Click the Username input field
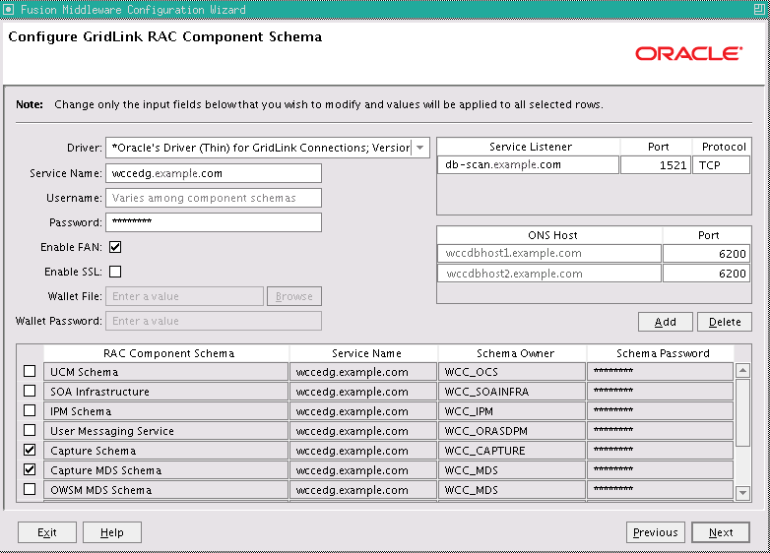Screen dimensions: 770x553 point(214,198)
